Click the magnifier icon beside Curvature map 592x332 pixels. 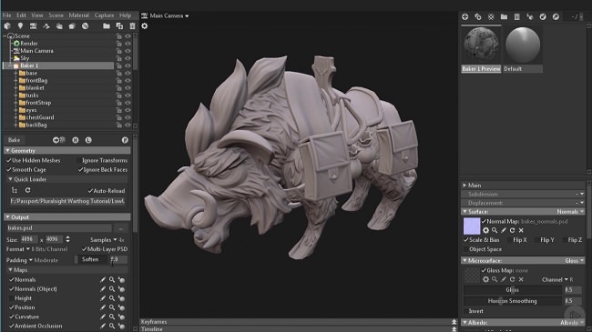(x=112, y=317)
